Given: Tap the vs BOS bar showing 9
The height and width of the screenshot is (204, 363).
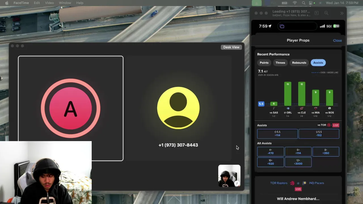Looking at the screenshot, I should coord(329,98).
